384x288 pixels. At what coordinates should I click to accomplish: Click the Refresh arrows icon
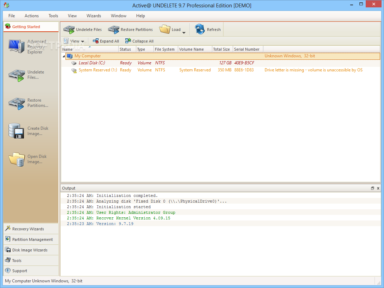click(200, 29)
